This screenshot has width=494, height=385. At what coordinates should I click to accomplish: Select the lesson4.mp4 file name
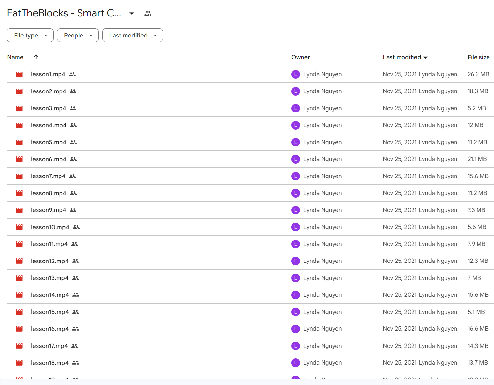[49, 125]
